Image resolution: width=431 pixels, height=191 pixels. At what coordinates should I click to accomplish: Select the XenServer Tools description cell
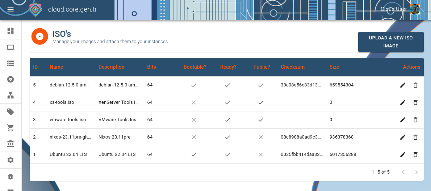pyautogui.click(x=119, y=102)
